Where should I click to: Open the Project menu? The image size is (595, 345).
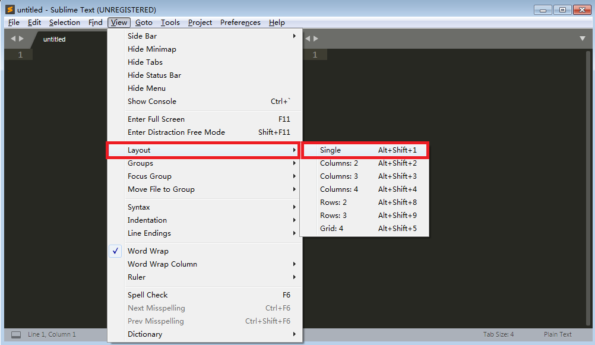pos(200,23)
